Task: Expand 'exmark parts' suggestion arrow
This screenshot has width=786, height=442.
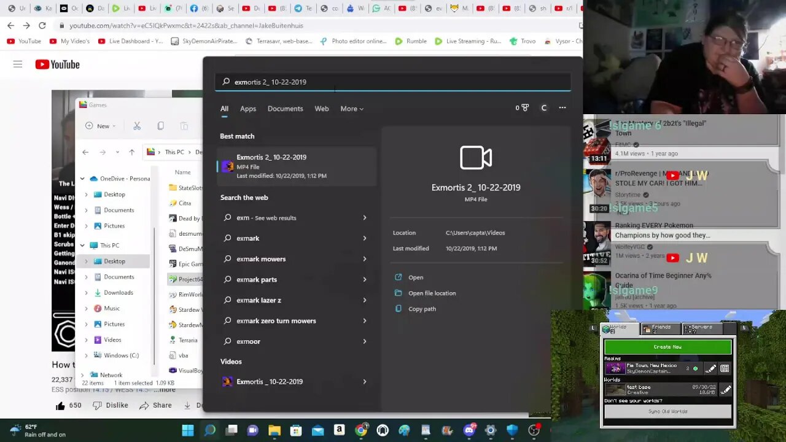Action: (364, 279)
